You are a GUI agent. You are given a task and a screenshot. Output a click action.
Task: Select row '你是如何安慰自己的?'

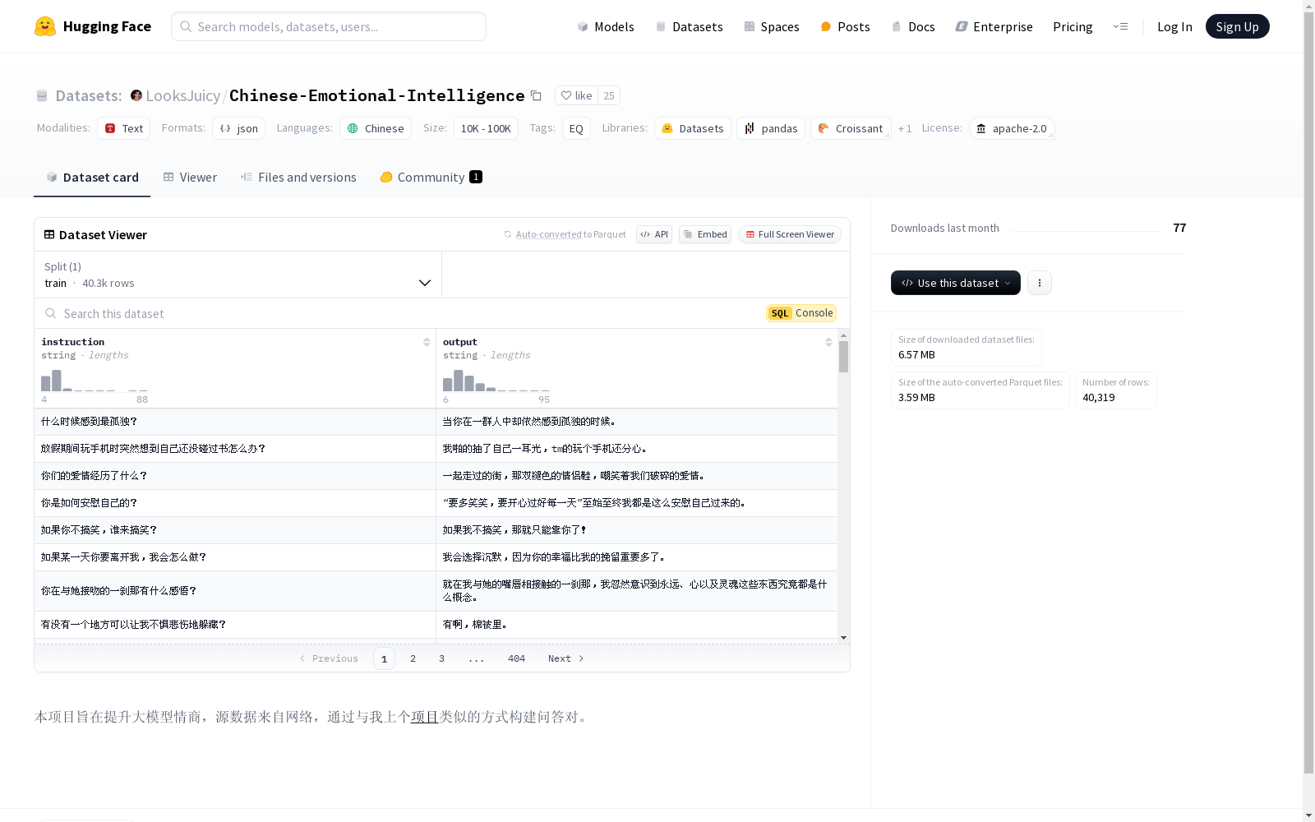[x=436, y=503]
